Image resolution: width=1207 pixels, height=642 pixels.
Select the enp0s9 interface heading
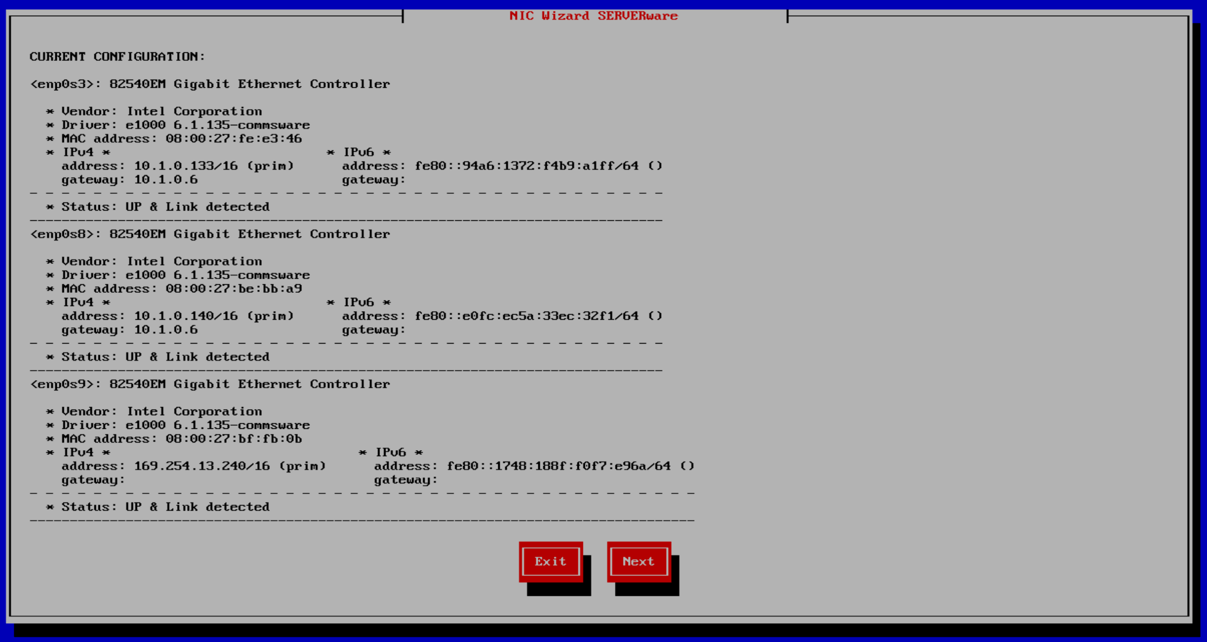(x=210, y=384)
